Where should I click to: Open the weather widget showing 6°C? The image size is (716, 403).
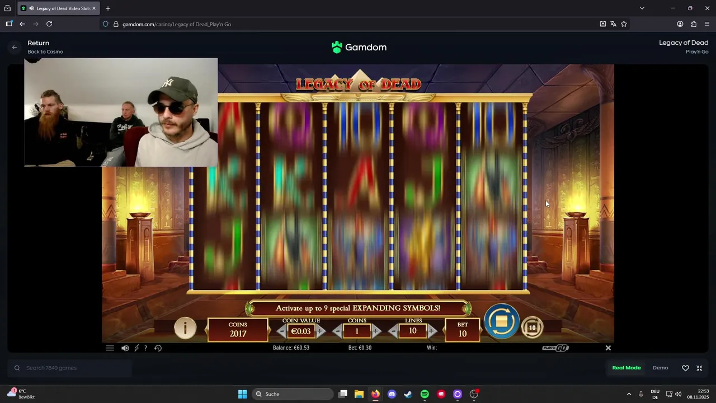coord(21,393)
